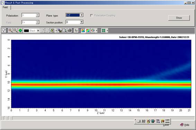Click the green circular reset view icon
Viewport: 196px width, 130px height.
(x=20, y=30)
